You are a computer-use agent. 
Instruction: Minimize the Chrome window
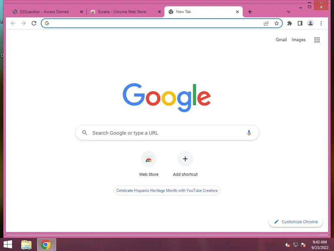(300, 7)
